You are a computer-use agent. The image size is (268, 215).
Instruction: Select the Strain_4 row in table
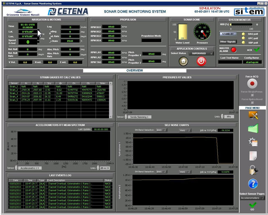pos(59,96)
